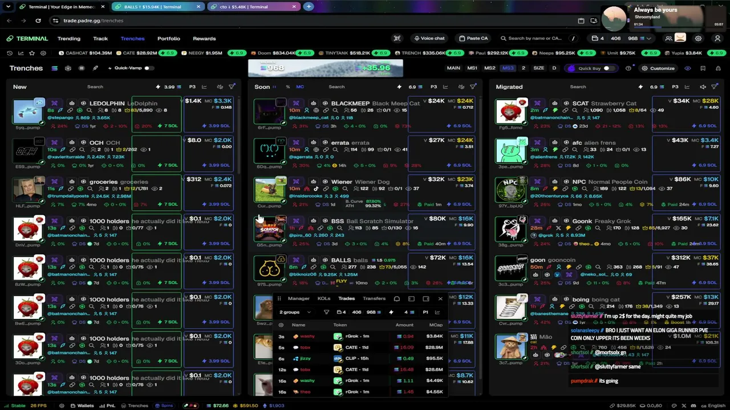The image size is (730, 410).
Task: Open new browser tab with plus button
Action: point(309,6)
